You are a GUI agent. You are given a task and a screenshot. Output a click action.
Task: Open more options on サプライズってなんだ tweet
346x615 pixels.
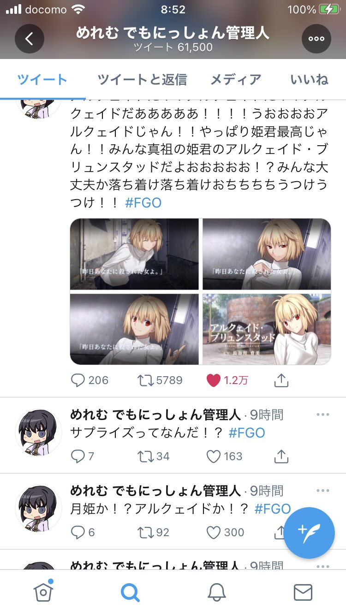[323, 414]
